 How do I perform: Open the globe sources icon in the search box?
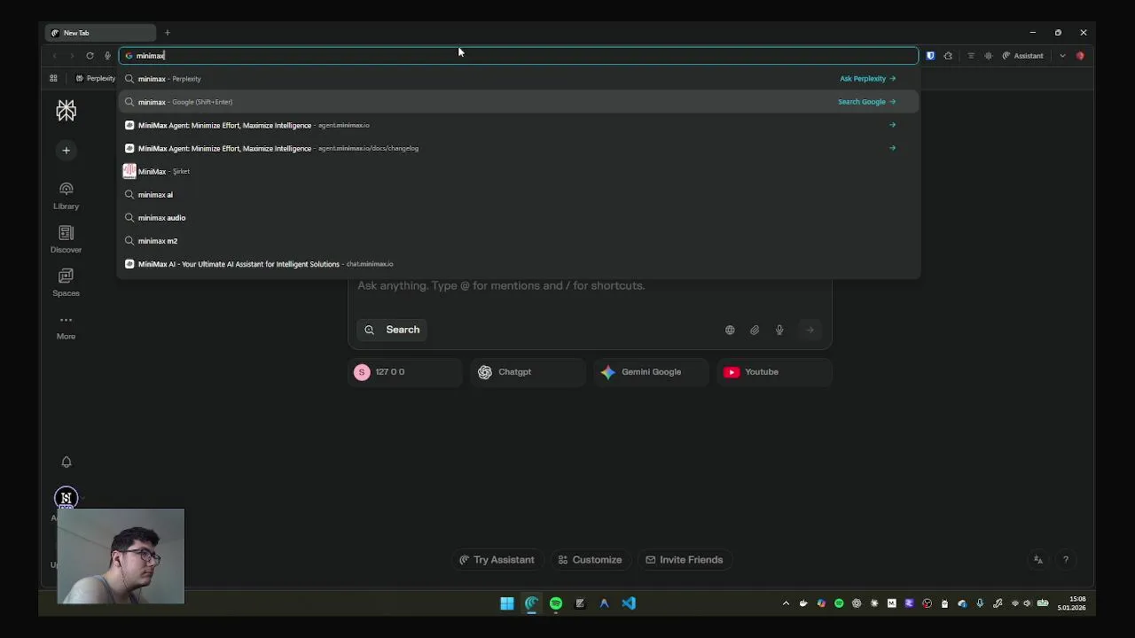tap(730, 330)
